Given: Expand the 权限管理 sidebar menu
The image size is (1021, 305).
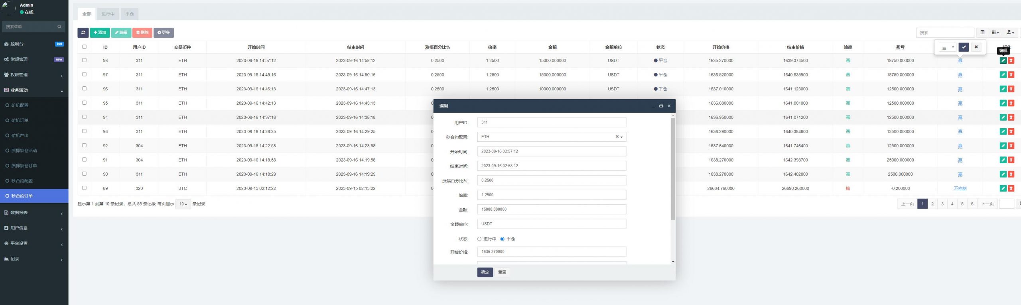Looking at the screenshot, I should 34,75.
